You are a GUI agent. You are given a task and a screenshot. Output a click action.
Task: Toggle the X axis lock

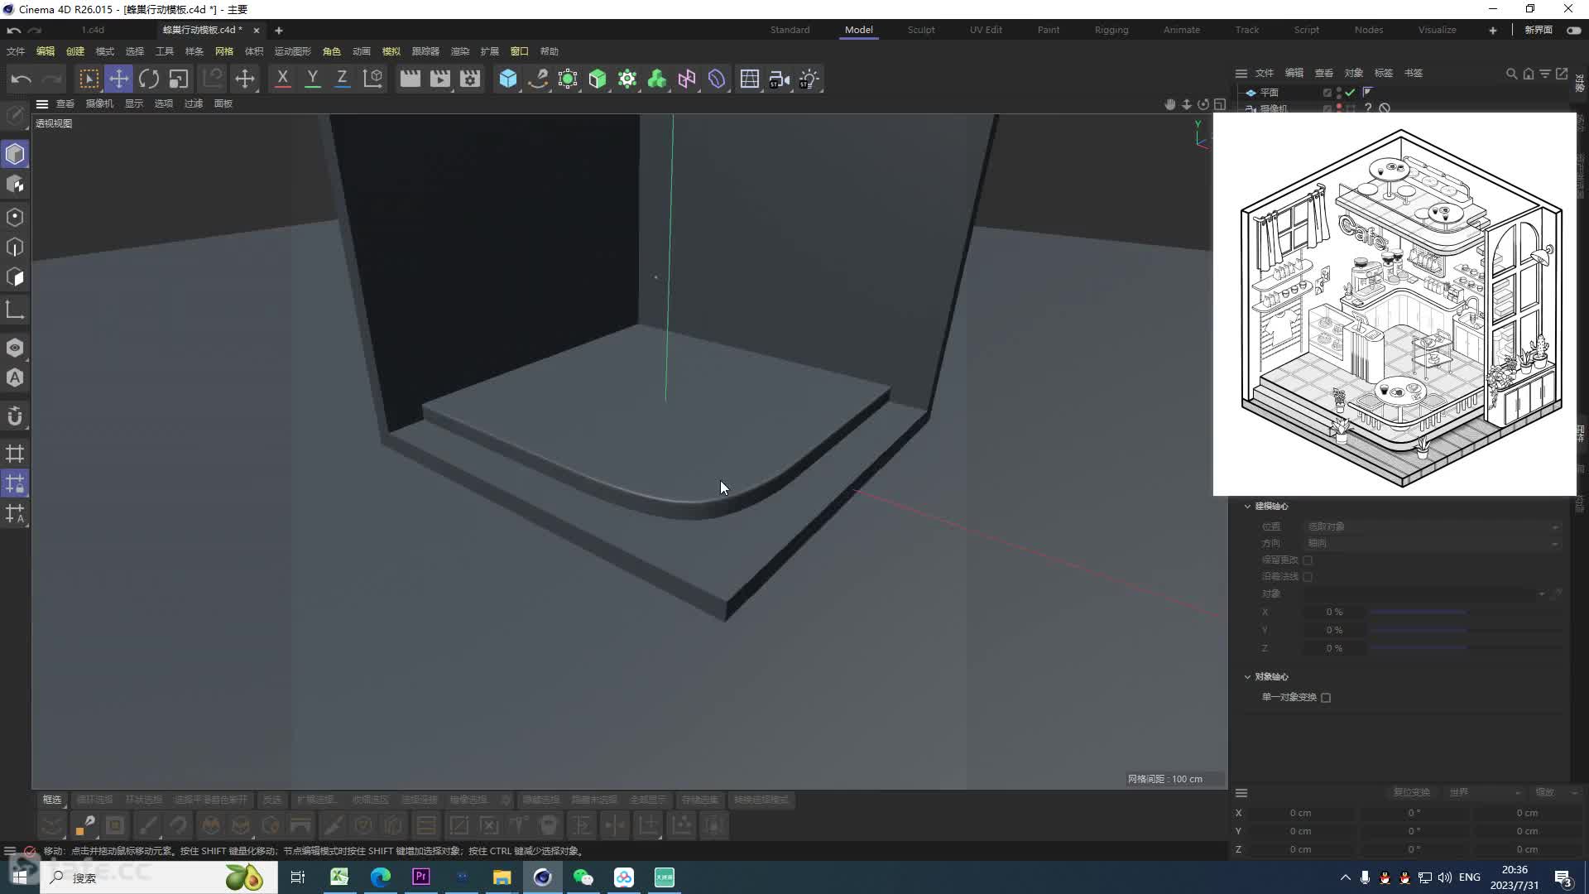(282, 79)
